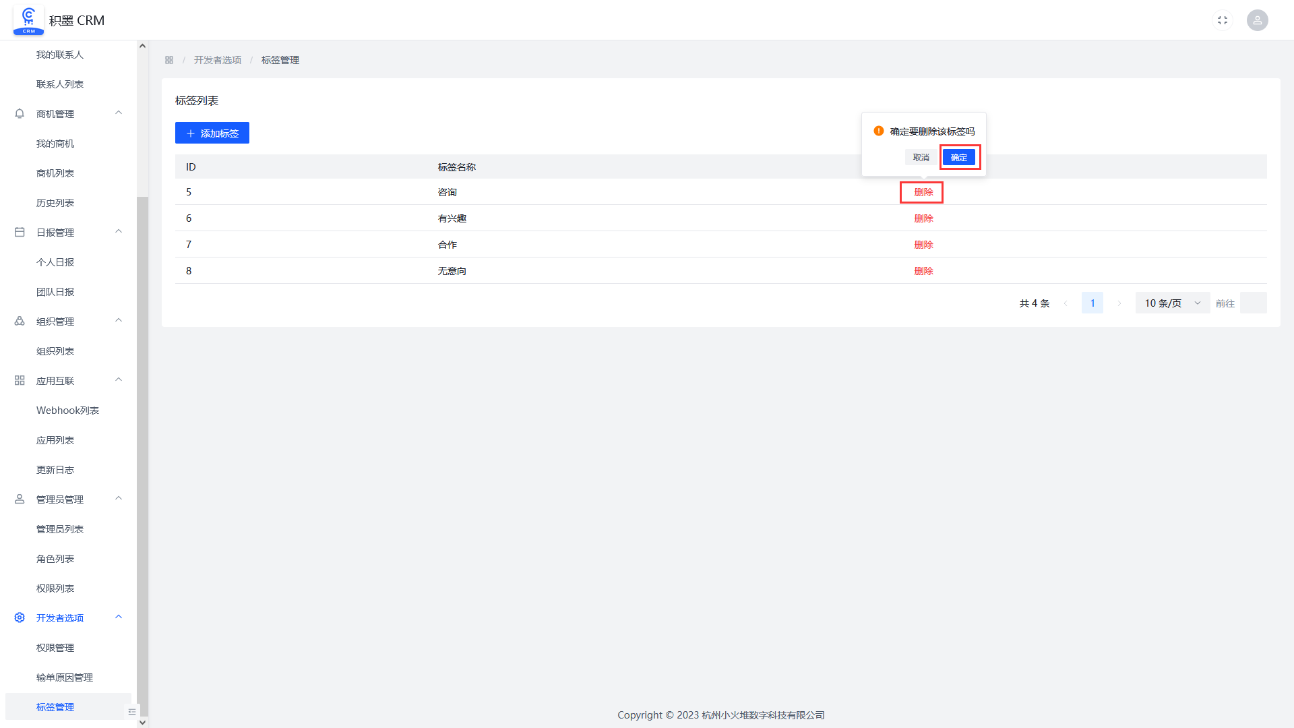Image resolution: width=1294 pixels, height=728 pixels.
Task: Open Webhook列表 menu item
Action: click(x=67, y=411)
